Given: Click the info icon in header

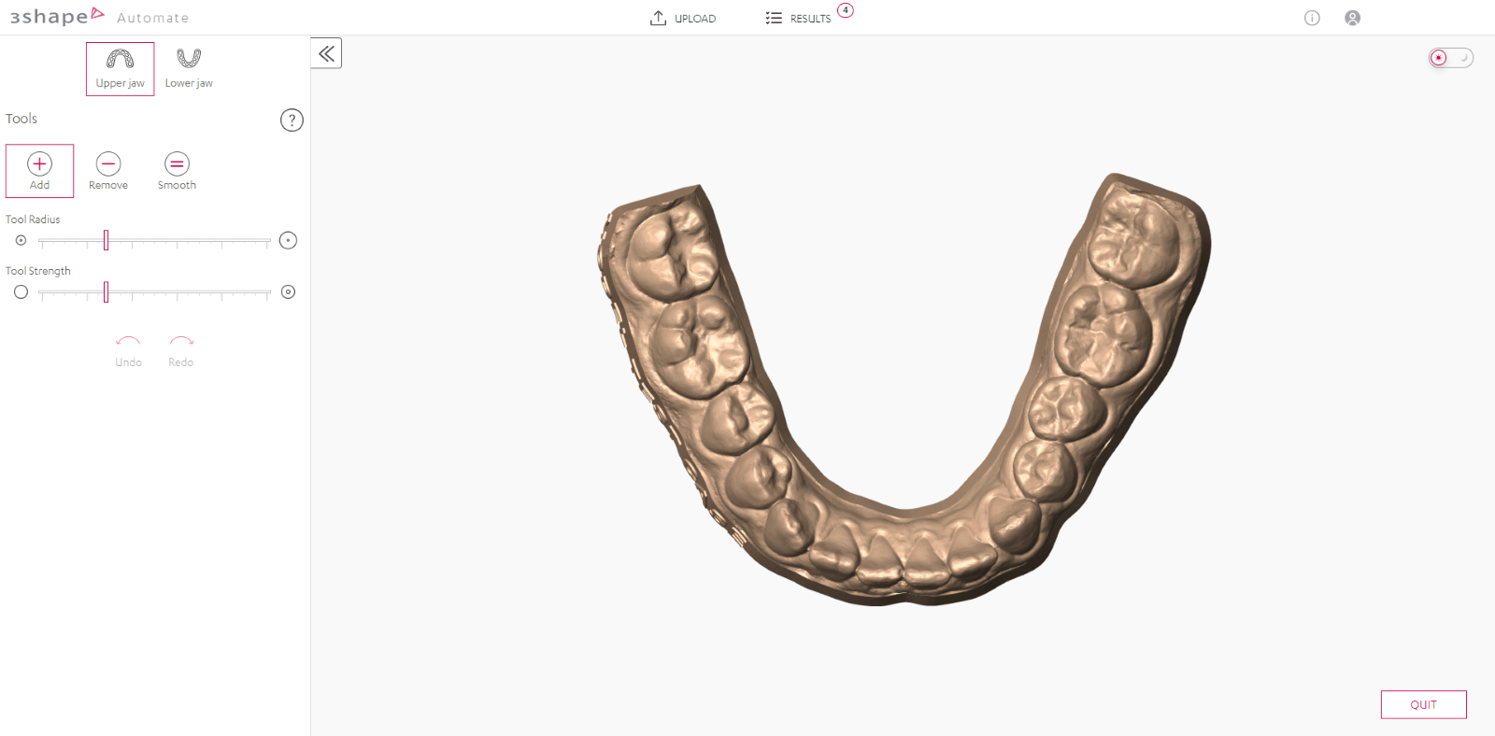Looking at the screenshot, I should [x=1312, y=18].
